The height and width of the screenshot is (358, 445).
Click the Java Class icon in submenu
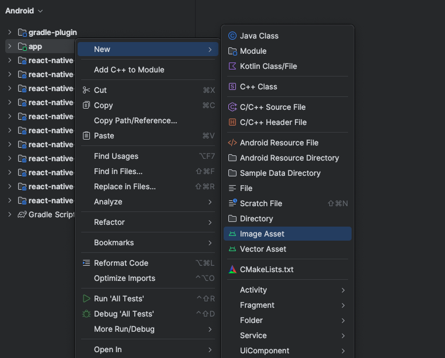[232, 36]
